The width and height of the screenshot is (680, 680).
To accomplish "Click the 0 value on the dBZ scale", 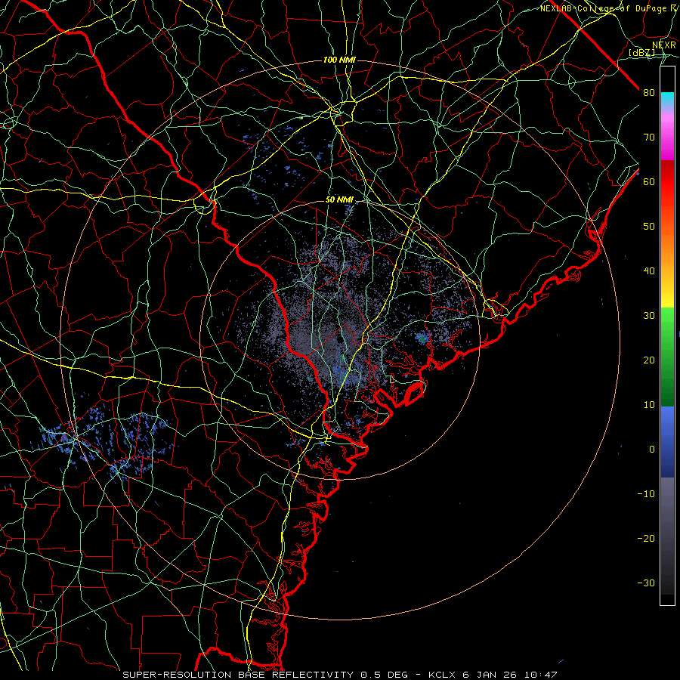I will point(652,450).
